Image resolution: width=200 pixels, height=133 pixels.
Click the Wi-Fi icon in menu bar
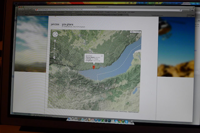144,3
